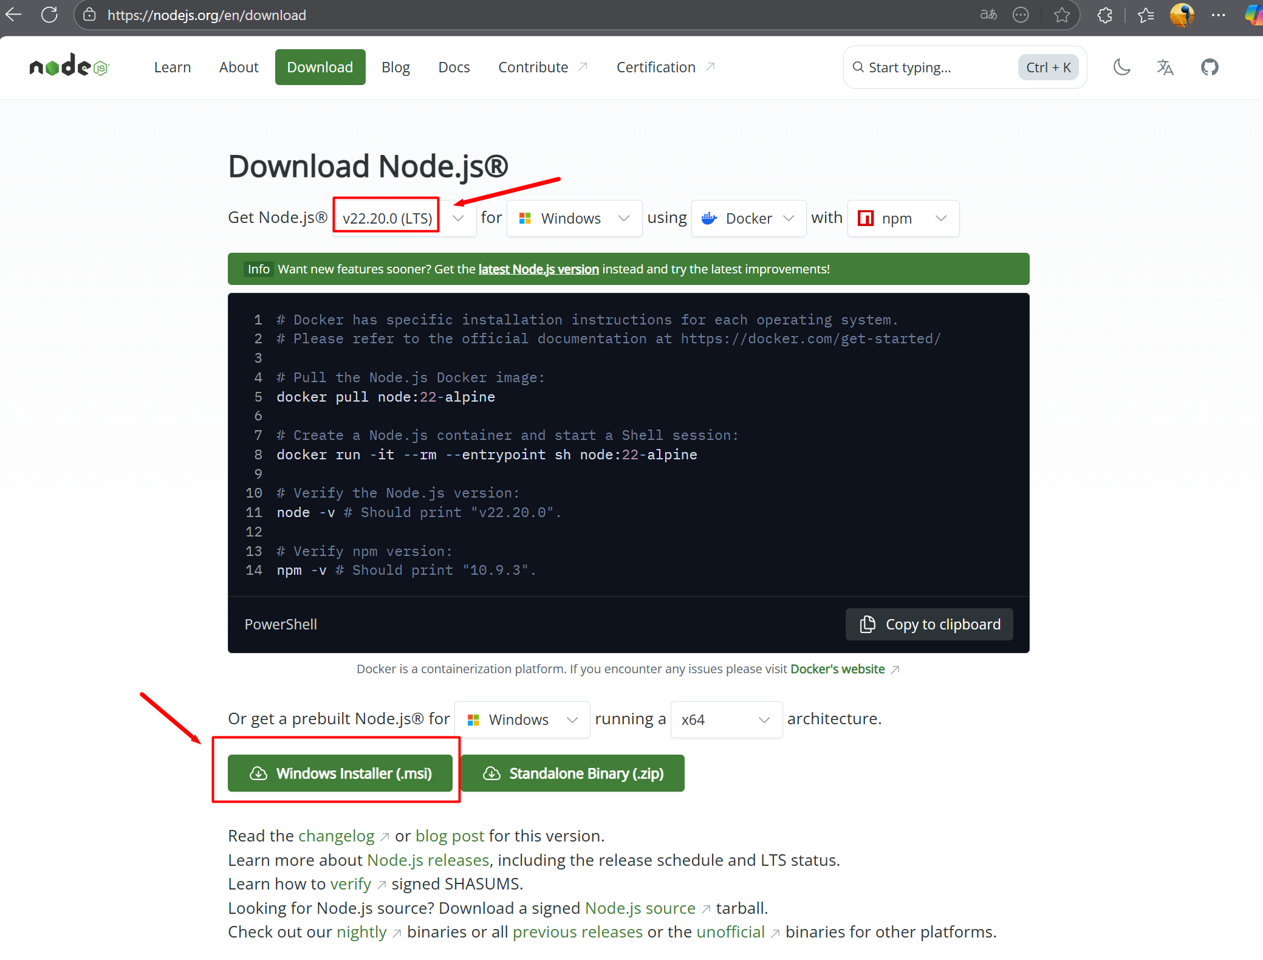Expand the version dropdown chevron
Viewport: 1263px width, 960px height.
(459, 218)
